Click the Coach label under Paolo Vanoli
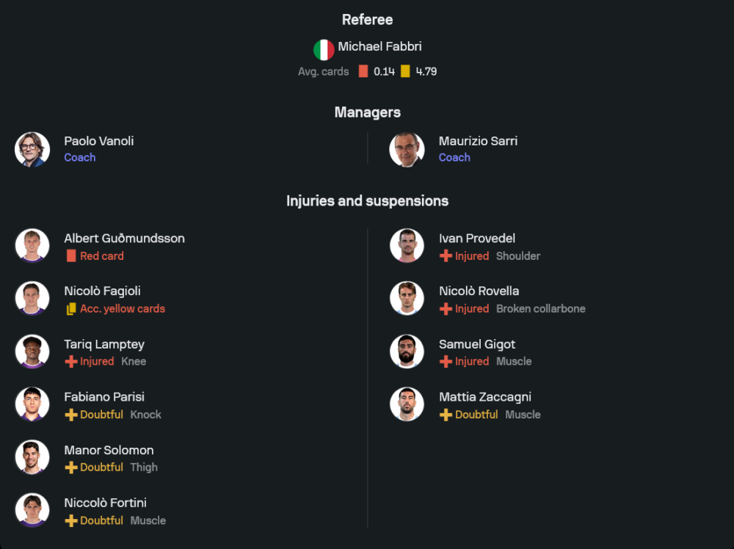 (x=79, y=158)
